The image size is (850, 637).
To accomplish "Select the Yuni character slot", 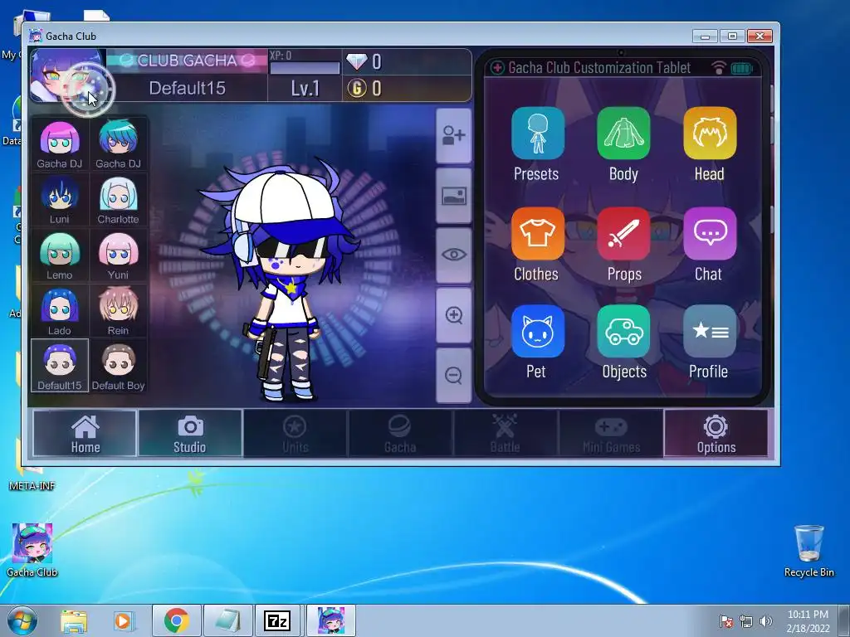I will pos(118,255).
